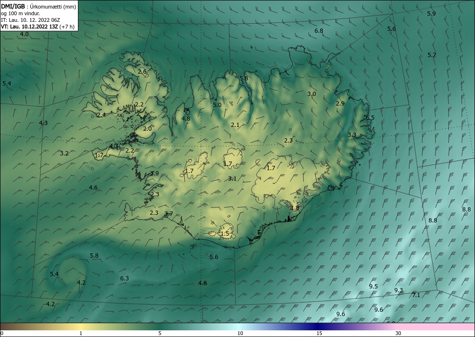Click the color scale label '15'
This screenshot has width=475, height=337.
[x=319, y=334]
